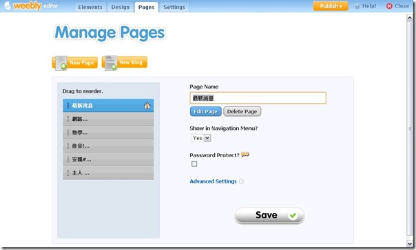The height and width of the screenshot is (250, 416).
Task: Click the New Blog button
Action: pos(125,62)
